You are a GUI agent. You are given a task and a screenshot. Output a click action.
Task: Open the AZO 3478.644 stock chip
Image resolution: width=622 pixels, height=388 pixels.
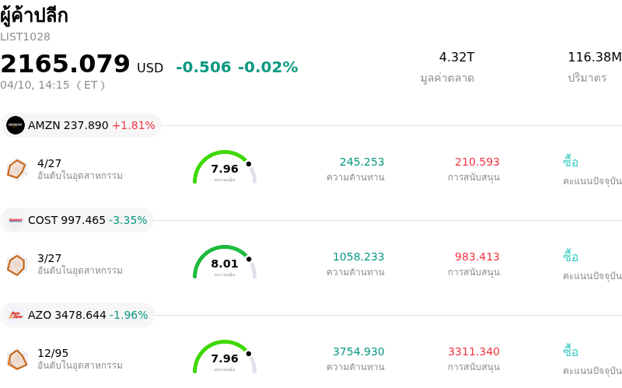pyautogui.click(x=78, y=315)
